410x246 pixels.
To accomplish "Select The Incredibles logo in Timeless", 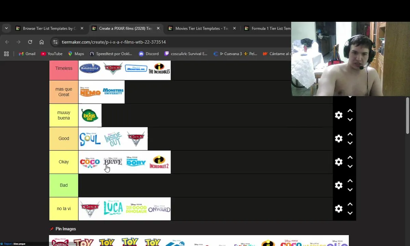I will point(159,69).
